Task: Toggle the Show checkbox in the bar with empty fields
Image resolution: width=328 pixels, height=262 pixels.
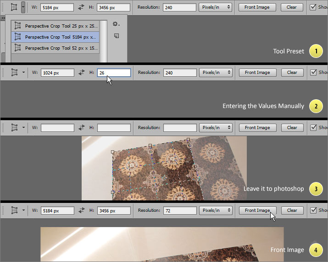Action: pos(313,128)
